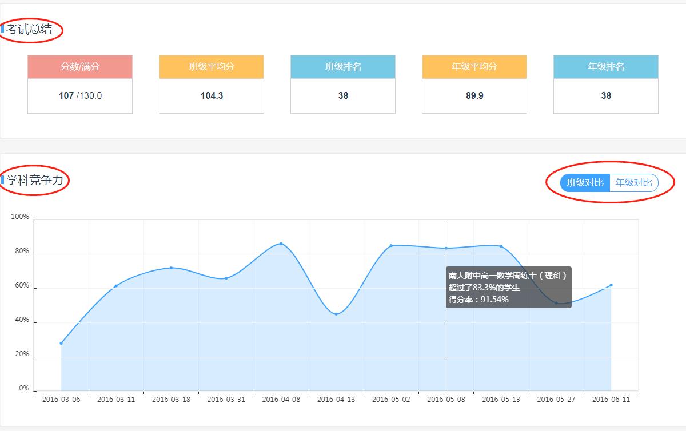Switch to 年级对比 comparison view

coord(633,183)
